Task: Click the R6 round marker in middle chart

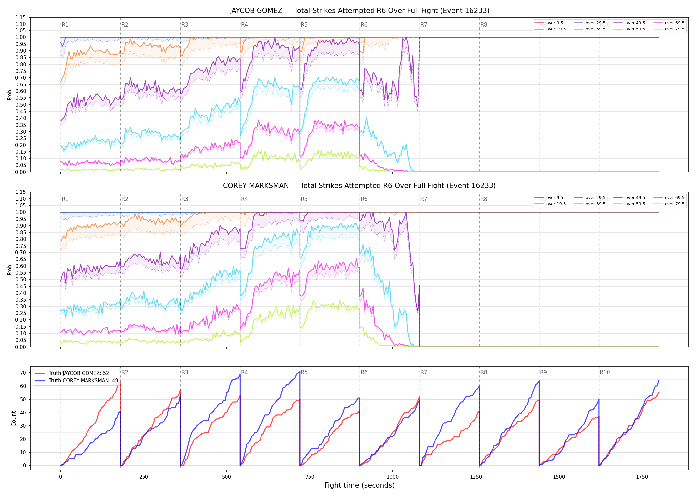Action: coord(364,199)
